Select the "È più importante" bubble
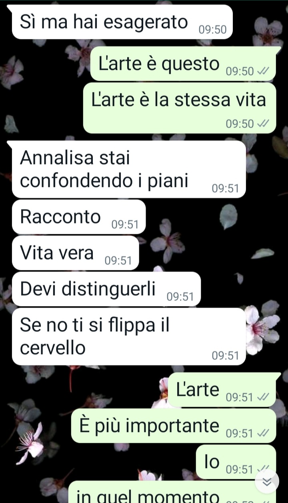The width and height of the screenshot is (288, 503). [x=174, y=426]
